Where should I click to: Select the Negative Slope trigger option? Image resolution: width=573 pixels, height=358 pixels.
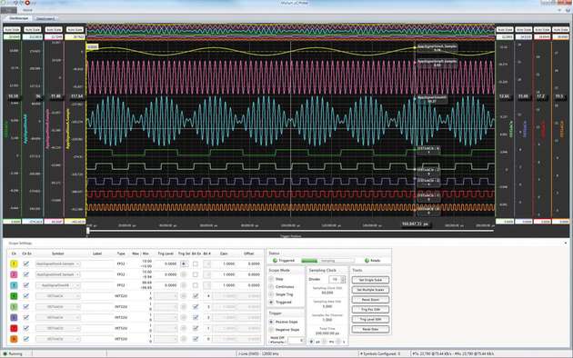pos(271,330)
